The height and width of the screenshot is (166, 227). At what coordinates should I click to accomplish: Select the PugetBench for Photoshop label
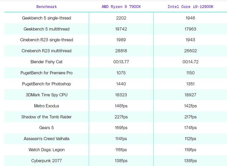coord(47,84)
